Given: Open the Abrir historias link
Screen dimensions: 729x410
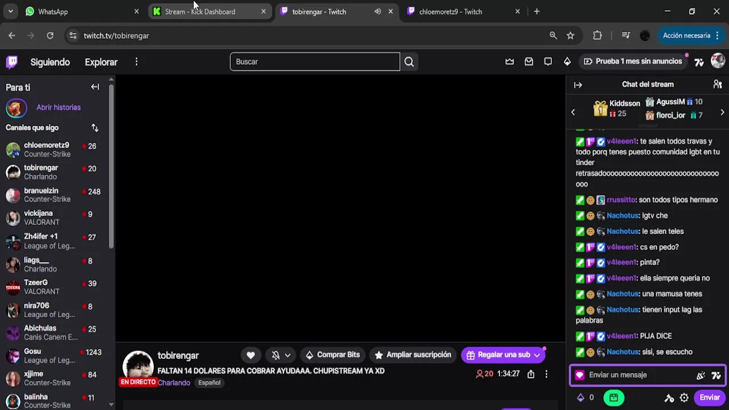Looking at the screenshot, I should pyautogui.click(x=58, y=107).
